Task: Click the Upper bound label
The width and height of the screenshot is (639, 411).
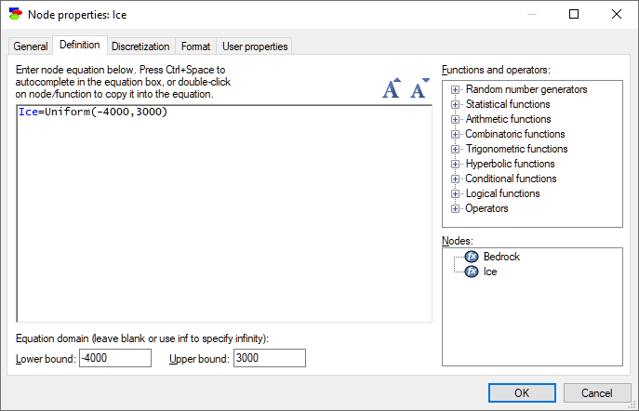Action: [199, 359]
